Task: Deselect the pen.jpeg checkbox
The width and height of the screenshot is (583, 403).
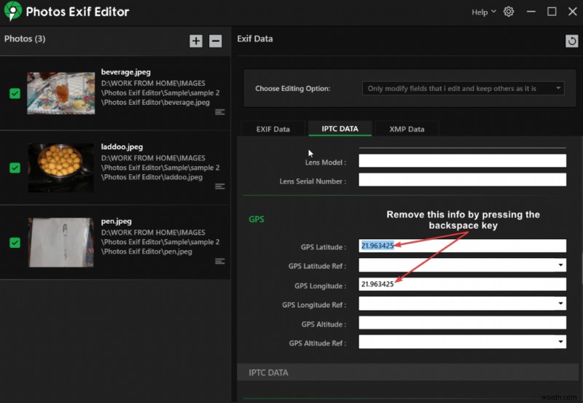Action: [x=15, y=242]
